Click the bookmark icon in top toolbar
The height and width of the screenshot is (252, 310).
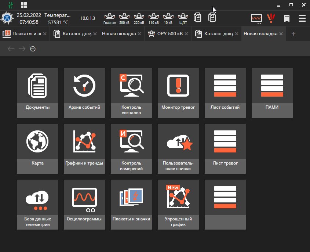pyautogui.click(x=287, y=18)
